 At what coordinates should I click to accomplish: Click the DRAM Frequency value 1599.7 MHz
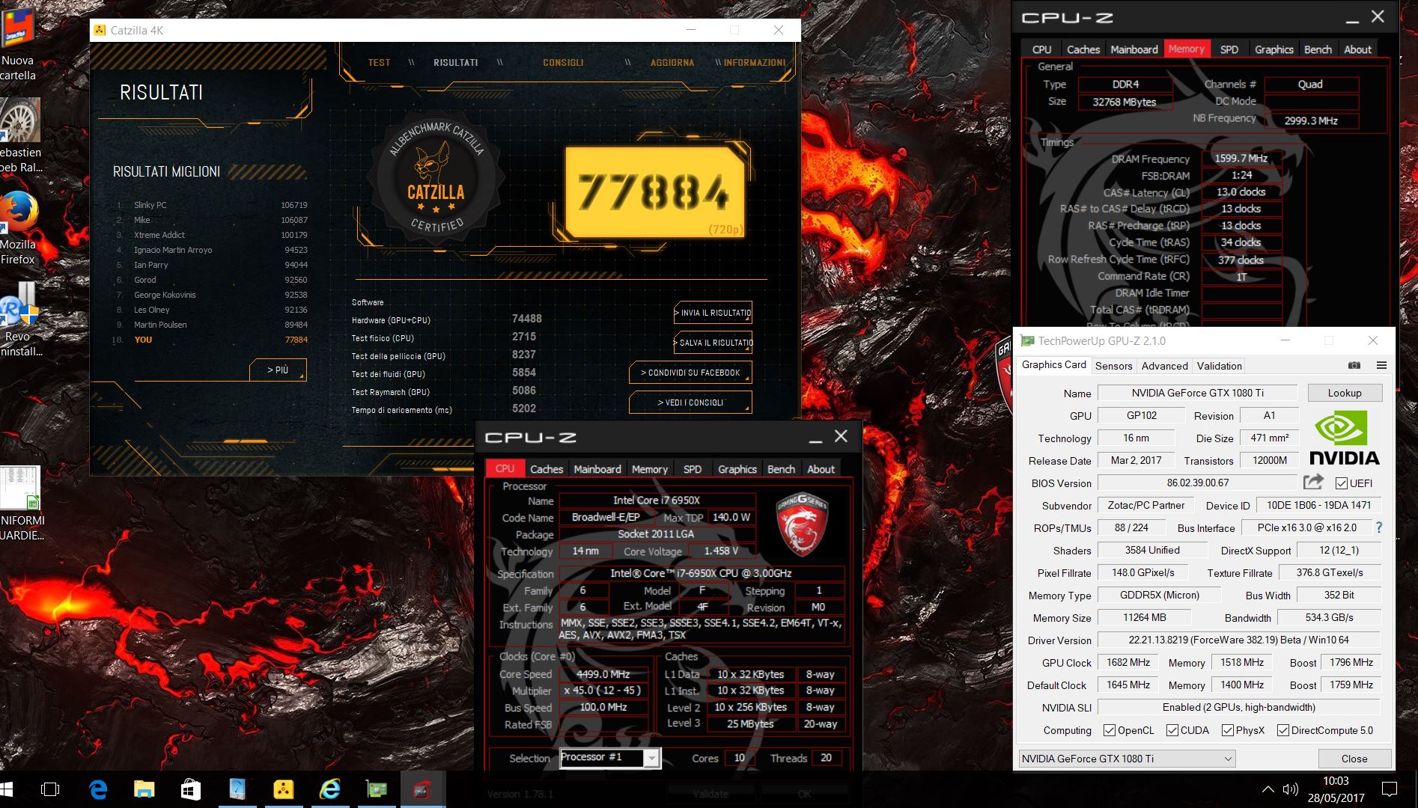tap(1241, 159)
